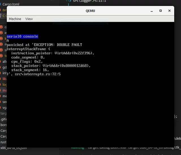Minimize the QEMU window
The height and width of the screenshot is (155, 181).
152,11
